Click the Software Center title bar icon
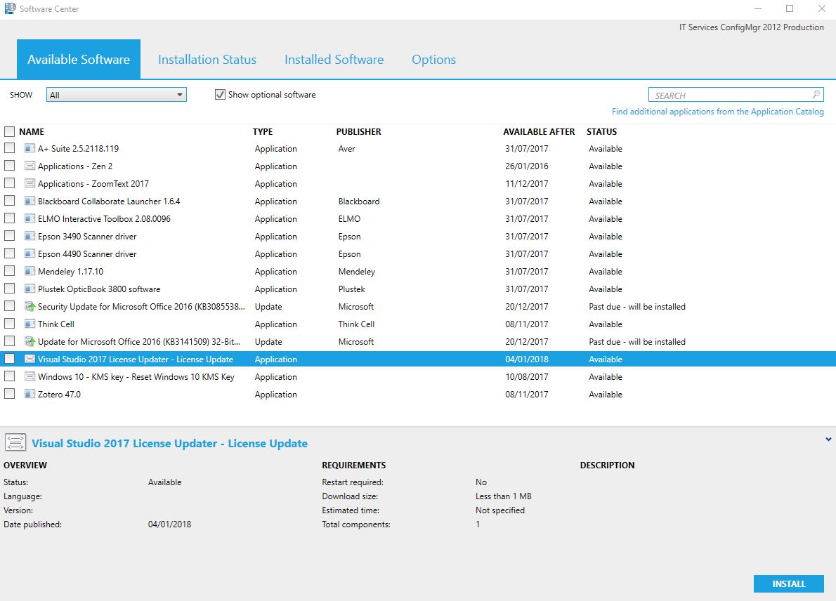The height and width of the screenshot is (601, 836). point(10,8)
